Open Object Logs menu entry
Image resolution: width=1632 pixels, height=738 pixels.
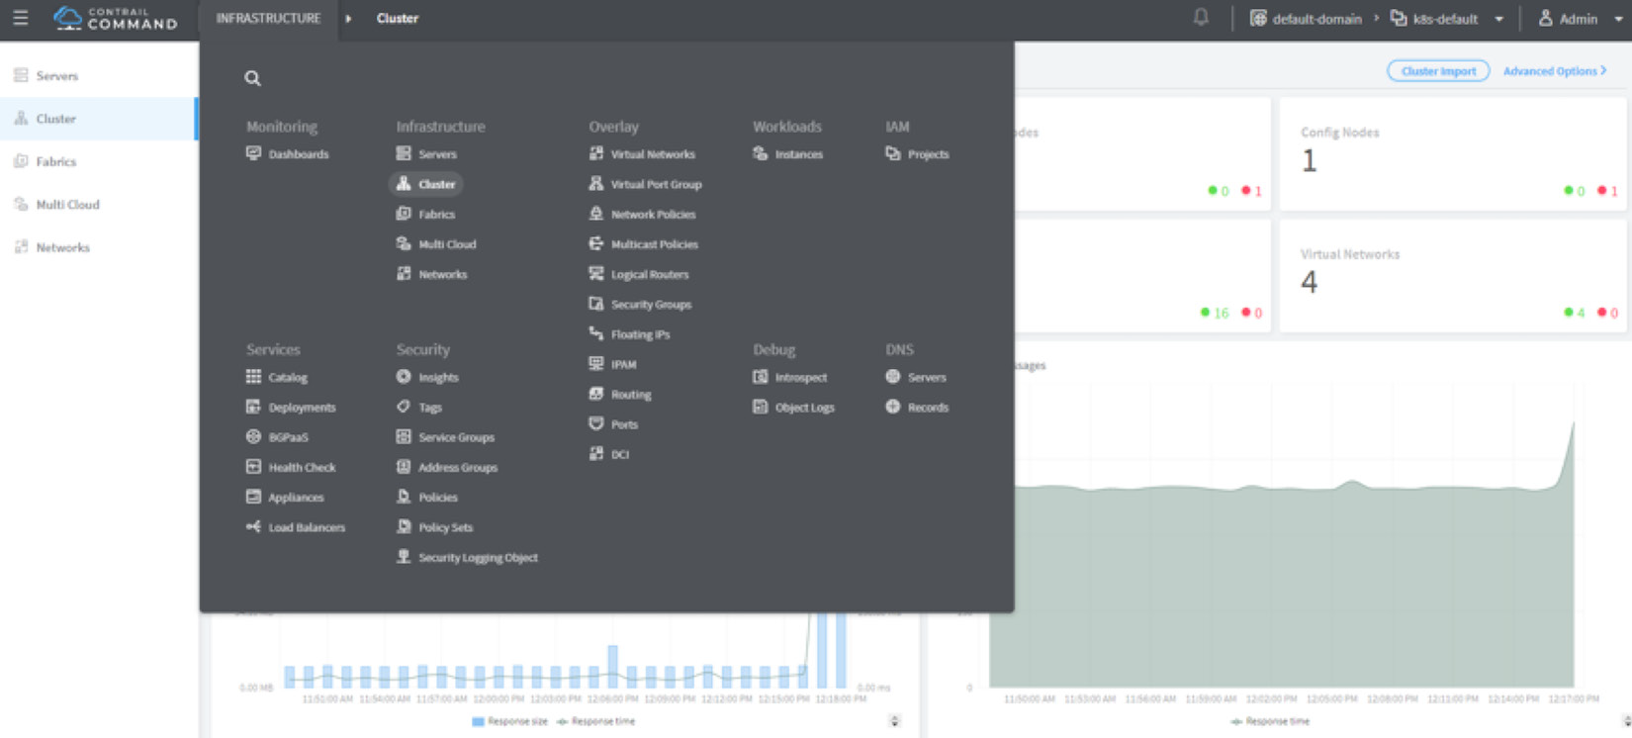pos(793,407)
